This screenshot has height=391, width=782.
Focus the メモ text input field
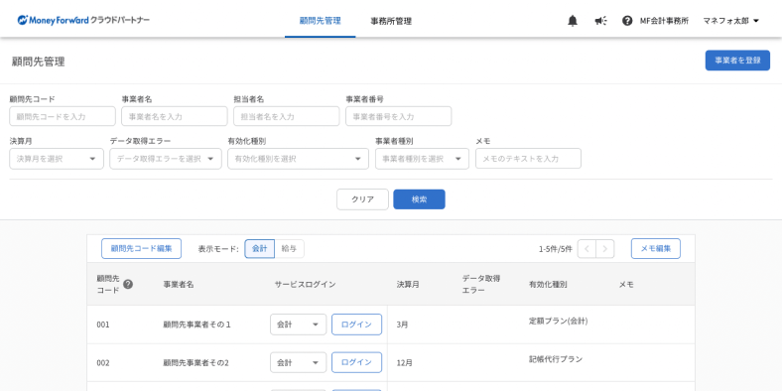tap(528, 159)
